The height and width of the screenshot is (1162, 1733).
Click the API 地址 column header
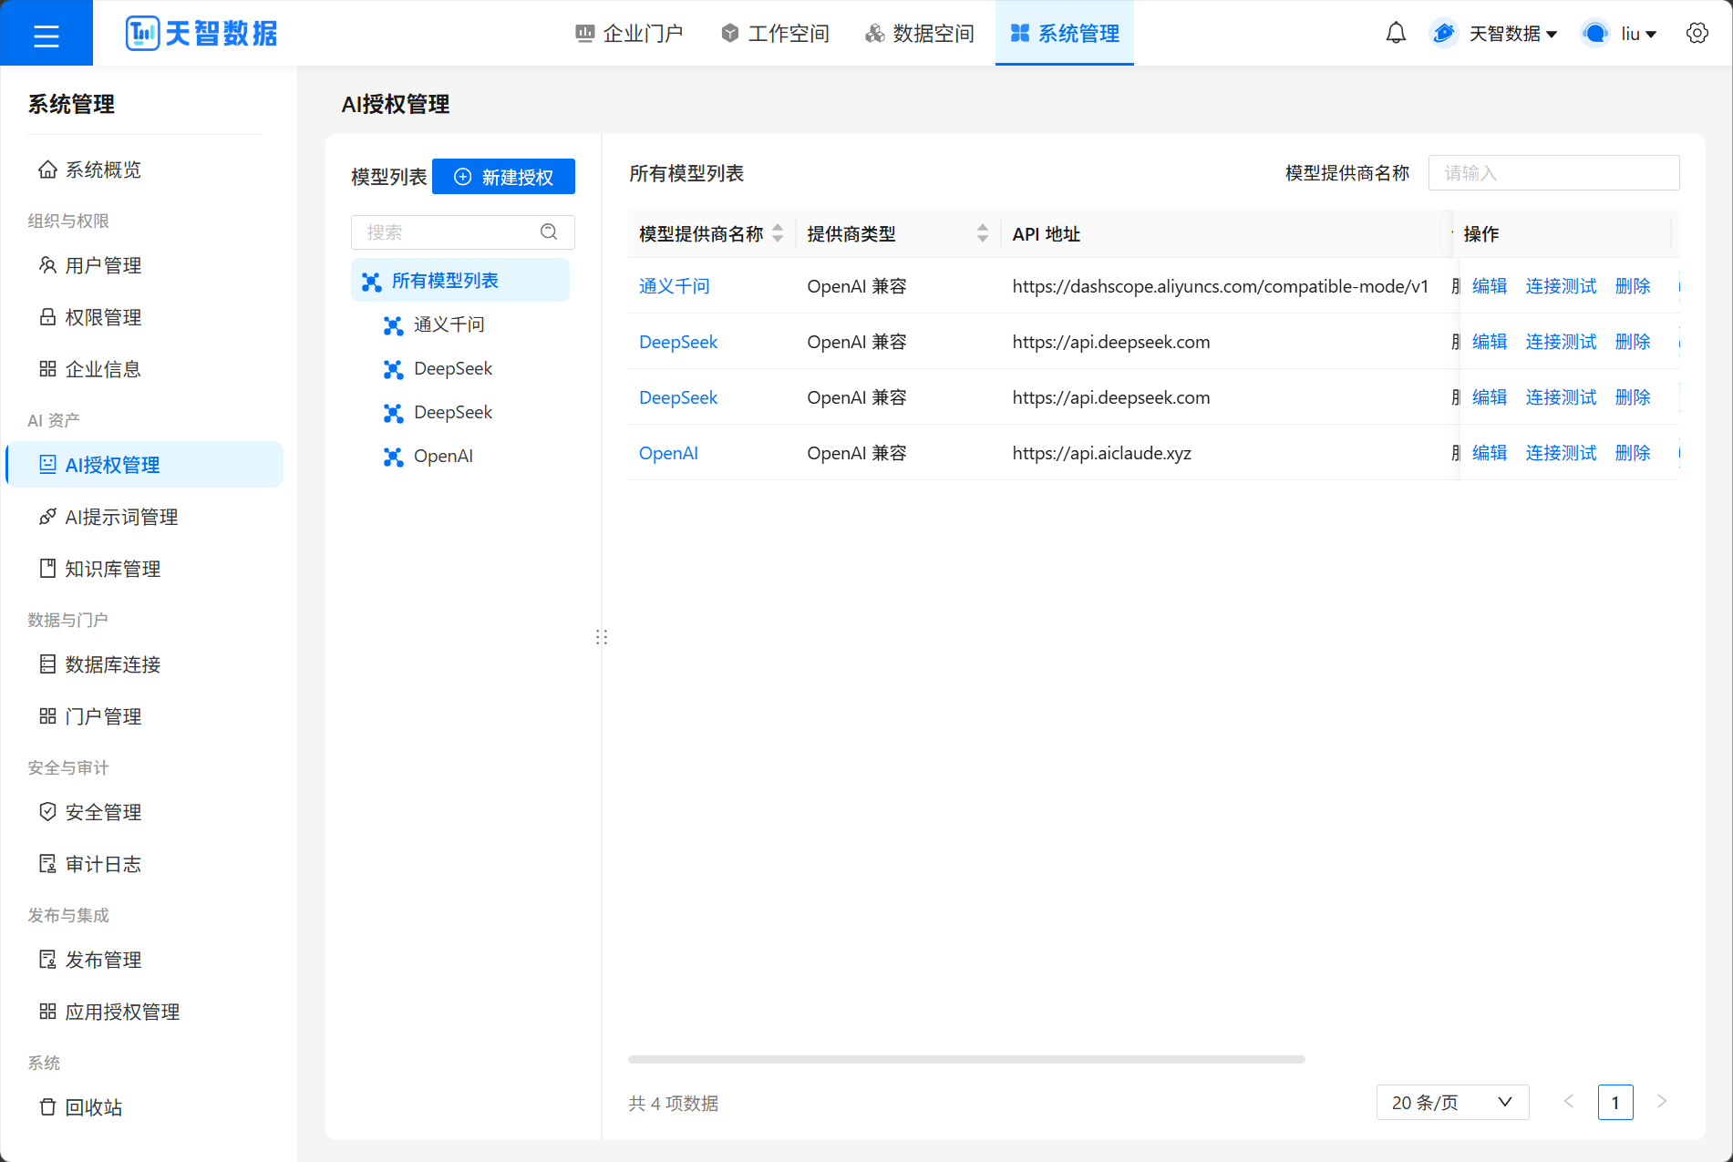[x=1046, y=234]
